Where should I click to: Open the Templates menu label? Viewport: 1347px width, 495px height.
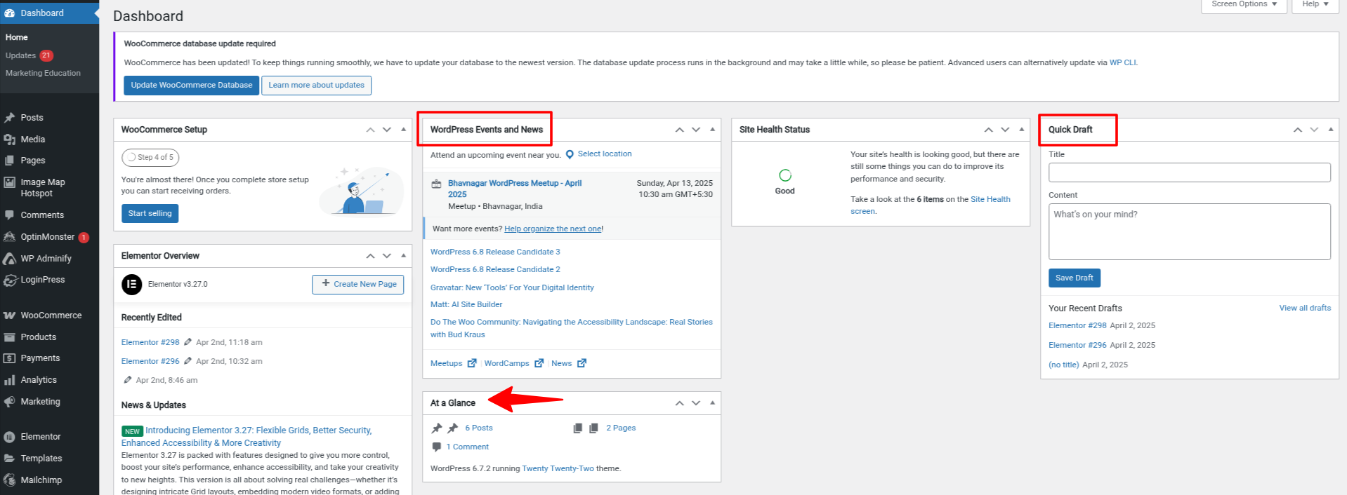point(41,459)
